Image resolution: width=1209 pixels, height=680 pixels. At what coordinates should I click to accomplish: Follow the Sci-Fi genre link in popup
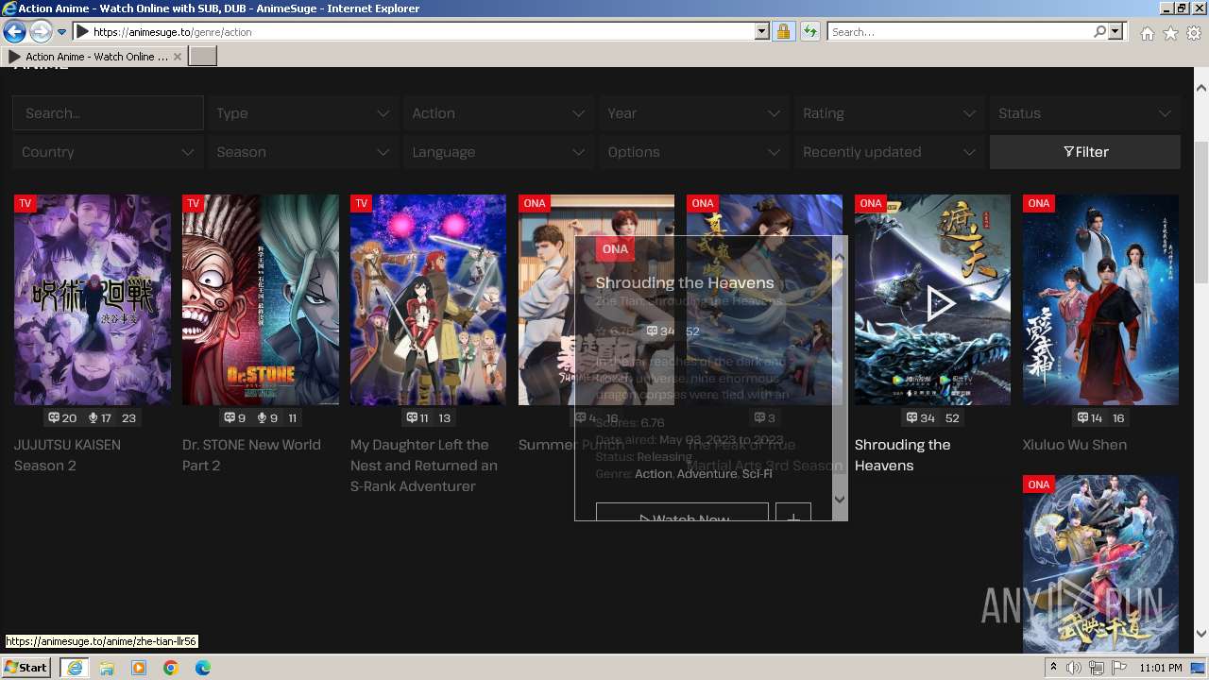(758, 473)
